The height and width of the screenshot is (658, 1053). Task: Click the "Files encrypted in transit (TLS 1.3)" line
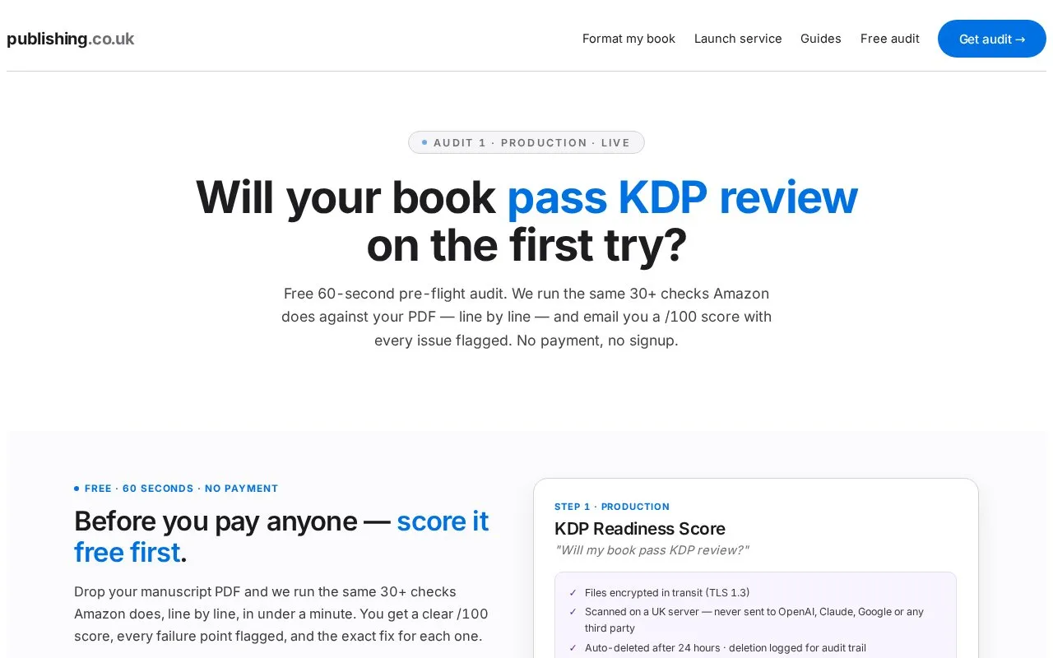coord(667,592)
